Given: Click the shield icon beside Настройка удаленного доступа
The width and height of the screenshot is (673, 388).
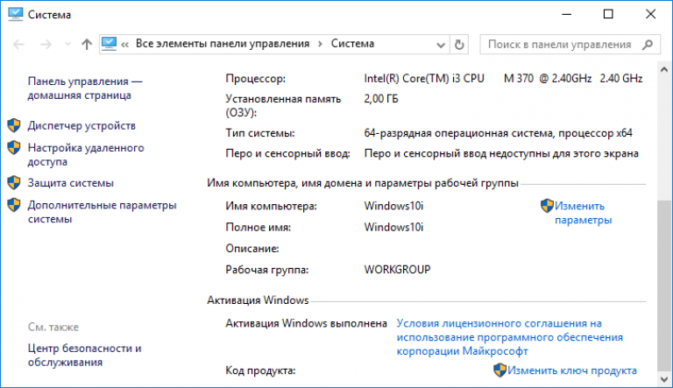Looking at the screenshot, I should pos(14,148).
